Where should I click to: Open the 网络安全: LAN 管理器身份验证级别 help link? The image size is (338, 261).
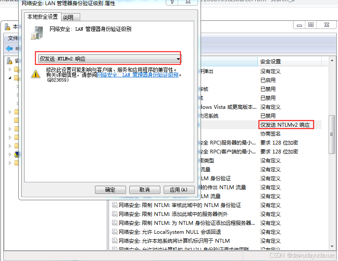[138, 75]
